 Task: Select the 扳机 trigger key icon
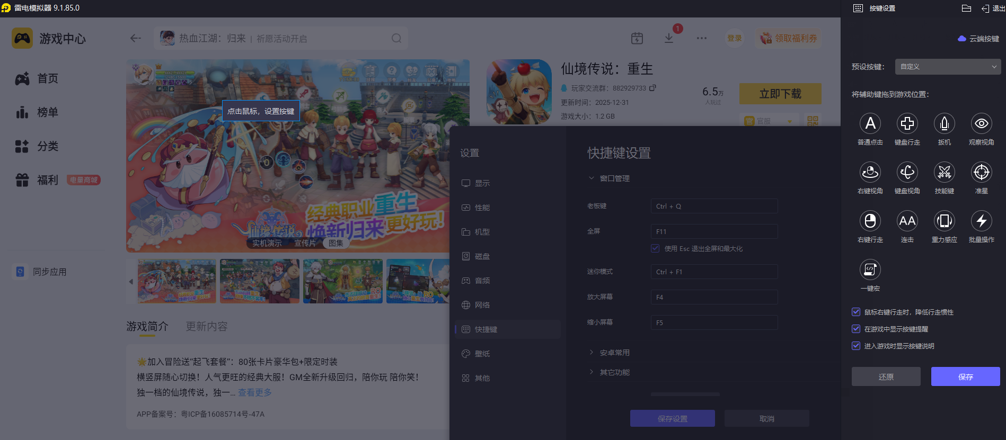point(944,123)
